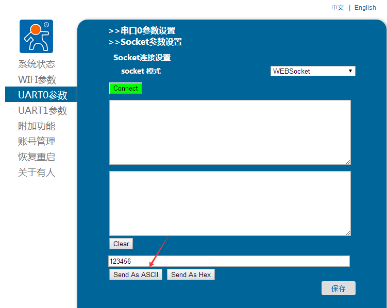Expand the socket 模式 WEBSocket dropdown

(x=313, y=71)
